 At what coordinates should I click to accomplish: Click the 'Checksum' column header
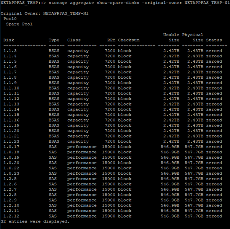(129, 40)
